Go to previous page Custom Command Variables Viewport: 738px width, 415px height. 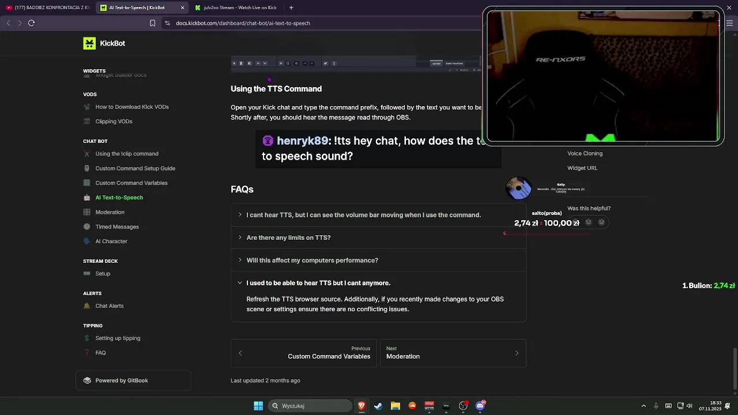pos(304,353)
